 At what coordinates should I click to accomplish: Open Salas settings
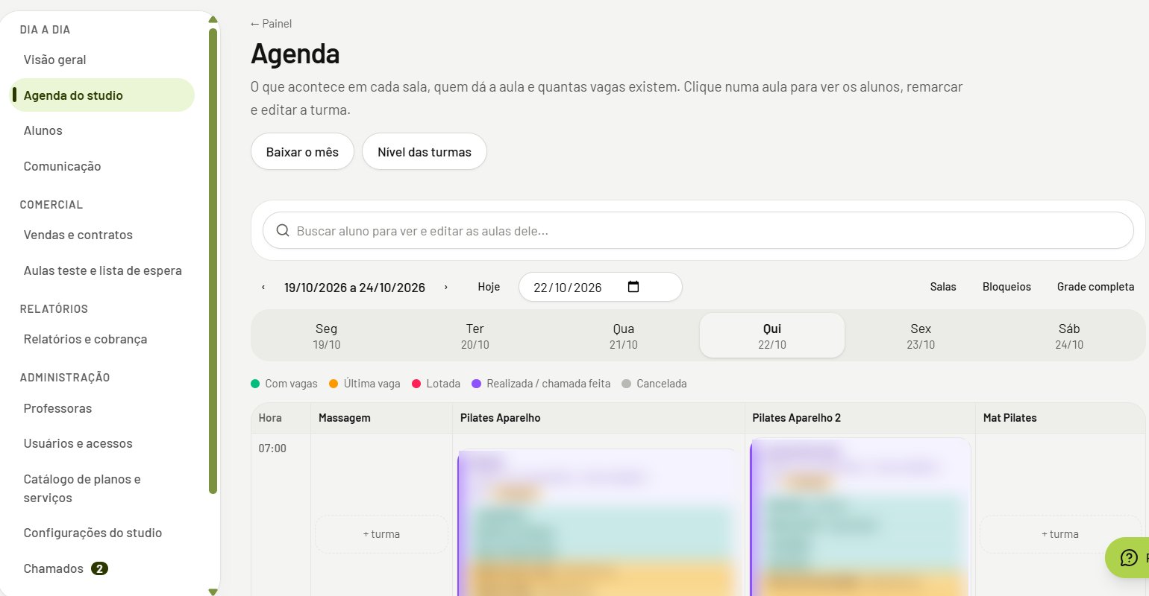[943, 287]
